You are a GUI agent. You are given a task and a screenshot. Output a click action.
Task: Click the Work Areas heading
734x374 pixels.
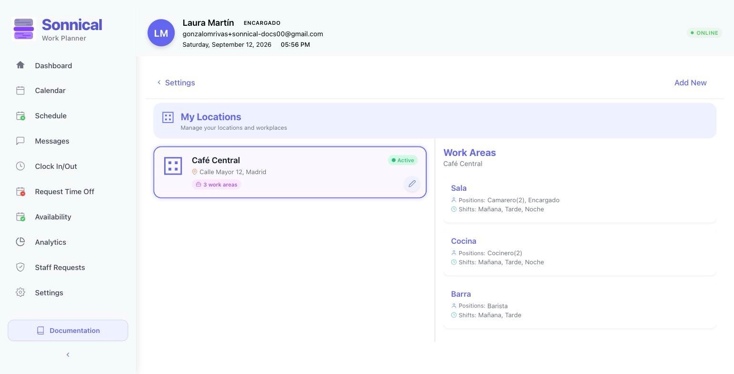[470, 153]
